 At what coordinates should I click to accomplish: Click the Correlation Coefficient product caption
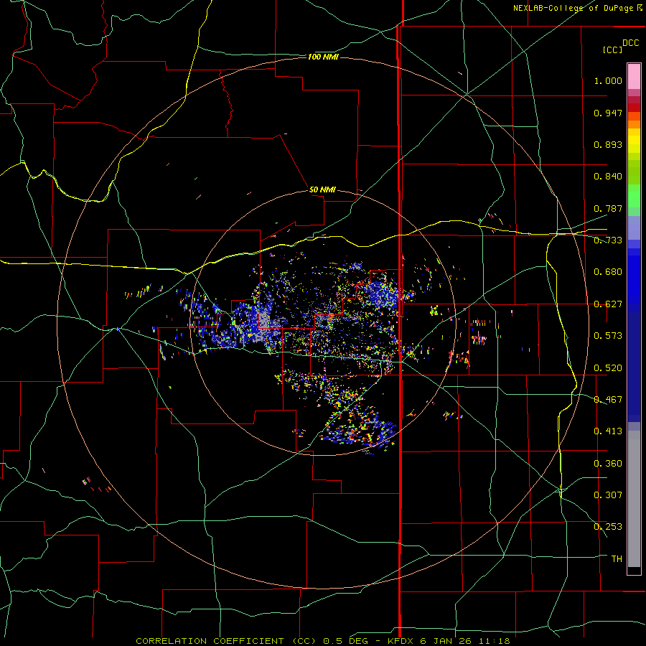pyautogui.click(x=323, y=641)
